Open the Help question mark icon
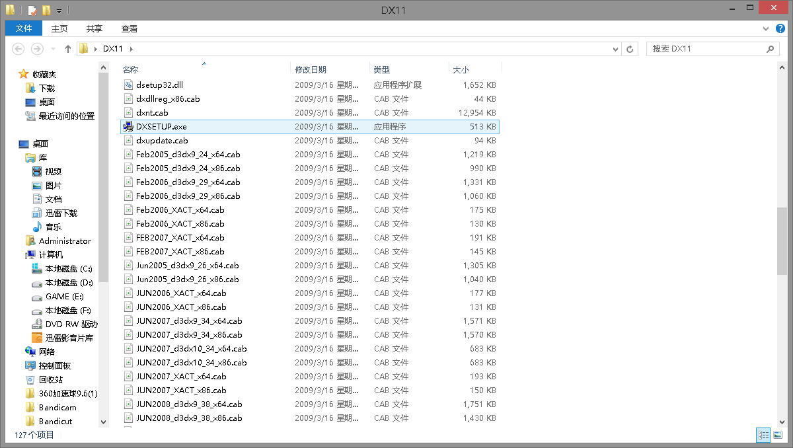 click(780, 28)
